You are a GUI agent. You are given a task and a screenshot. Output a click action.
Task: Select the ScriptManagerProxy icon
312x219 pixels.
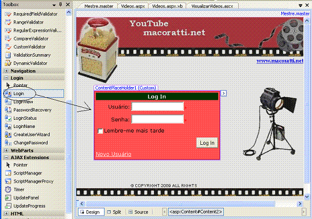click(x=8, y=181)
